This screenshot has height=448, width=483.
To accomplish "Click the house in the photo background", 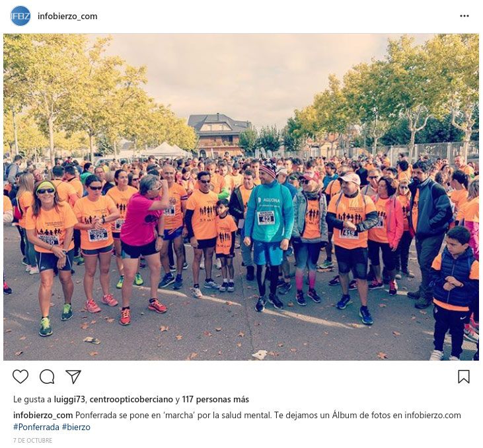I will pos(219,134).
